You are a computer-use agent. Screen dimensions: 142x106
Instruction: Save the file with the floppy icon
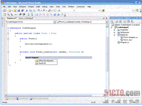click(x=19, y=10)
